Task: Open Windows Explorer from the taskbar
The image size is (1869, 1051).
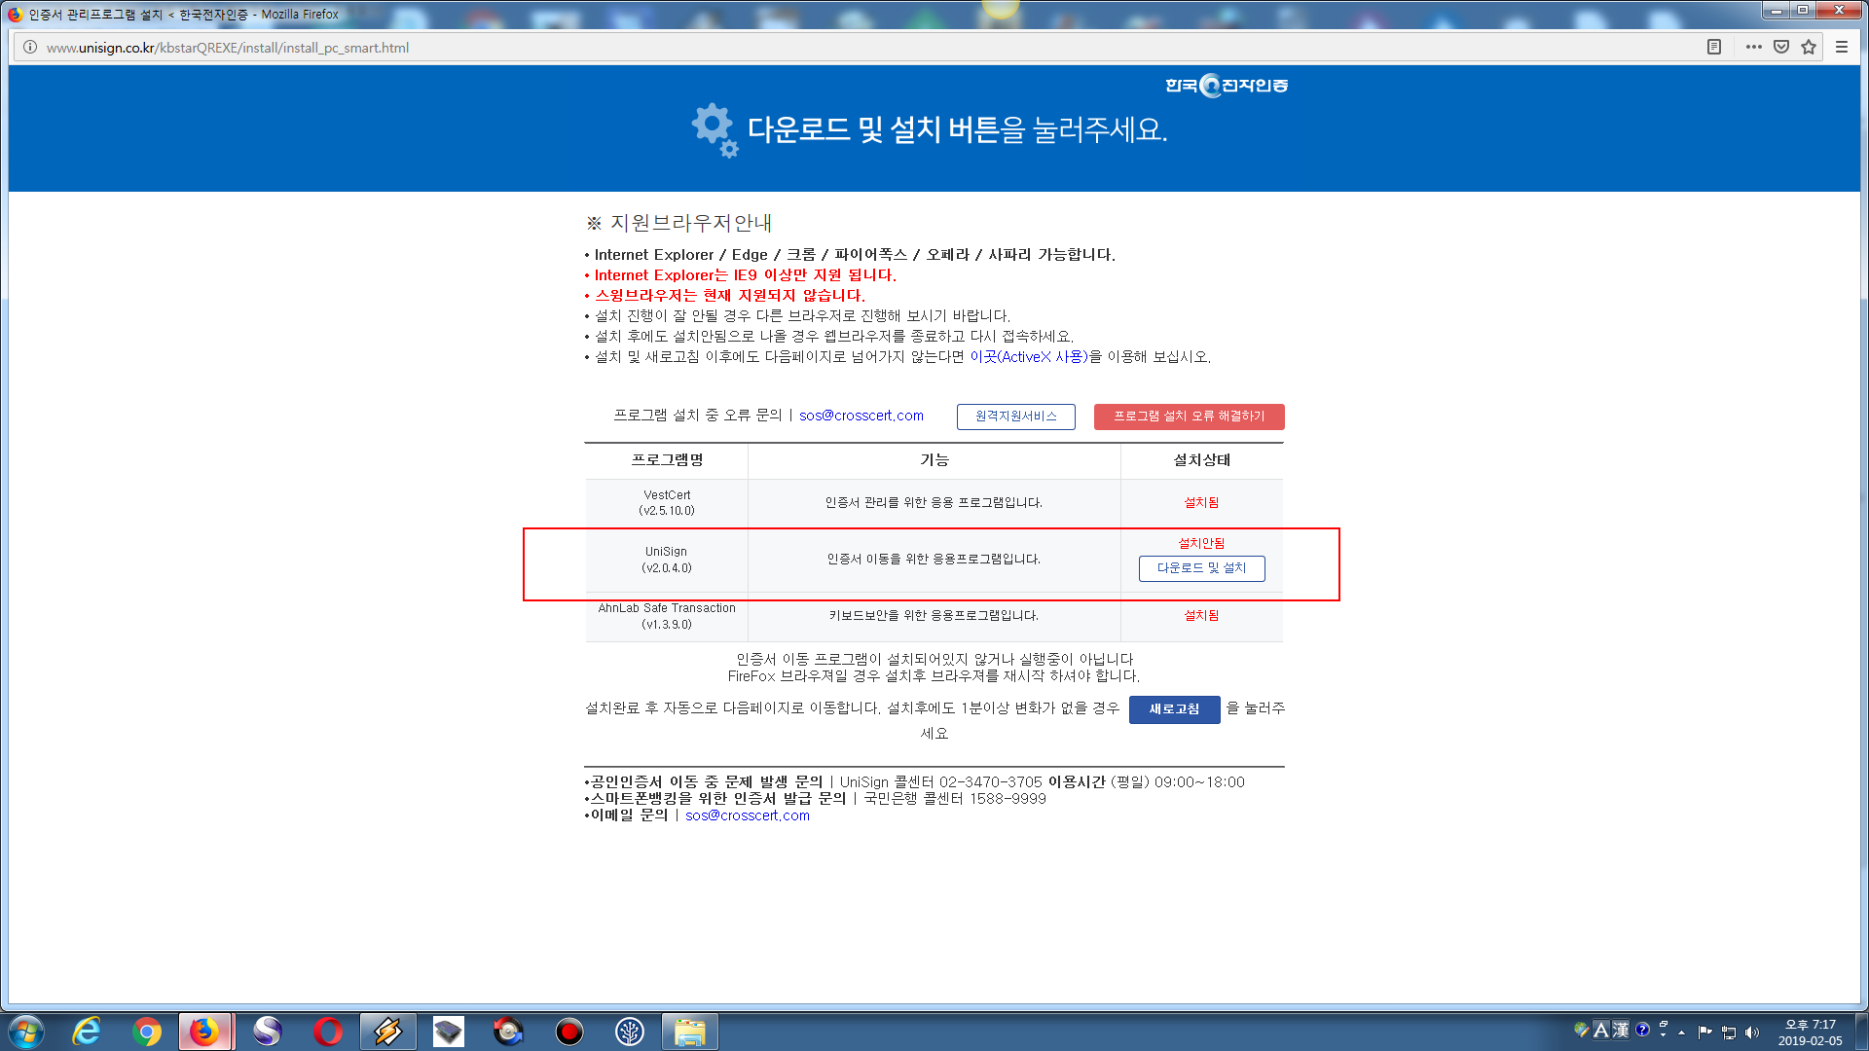Action: click(x=690, y=1032)
